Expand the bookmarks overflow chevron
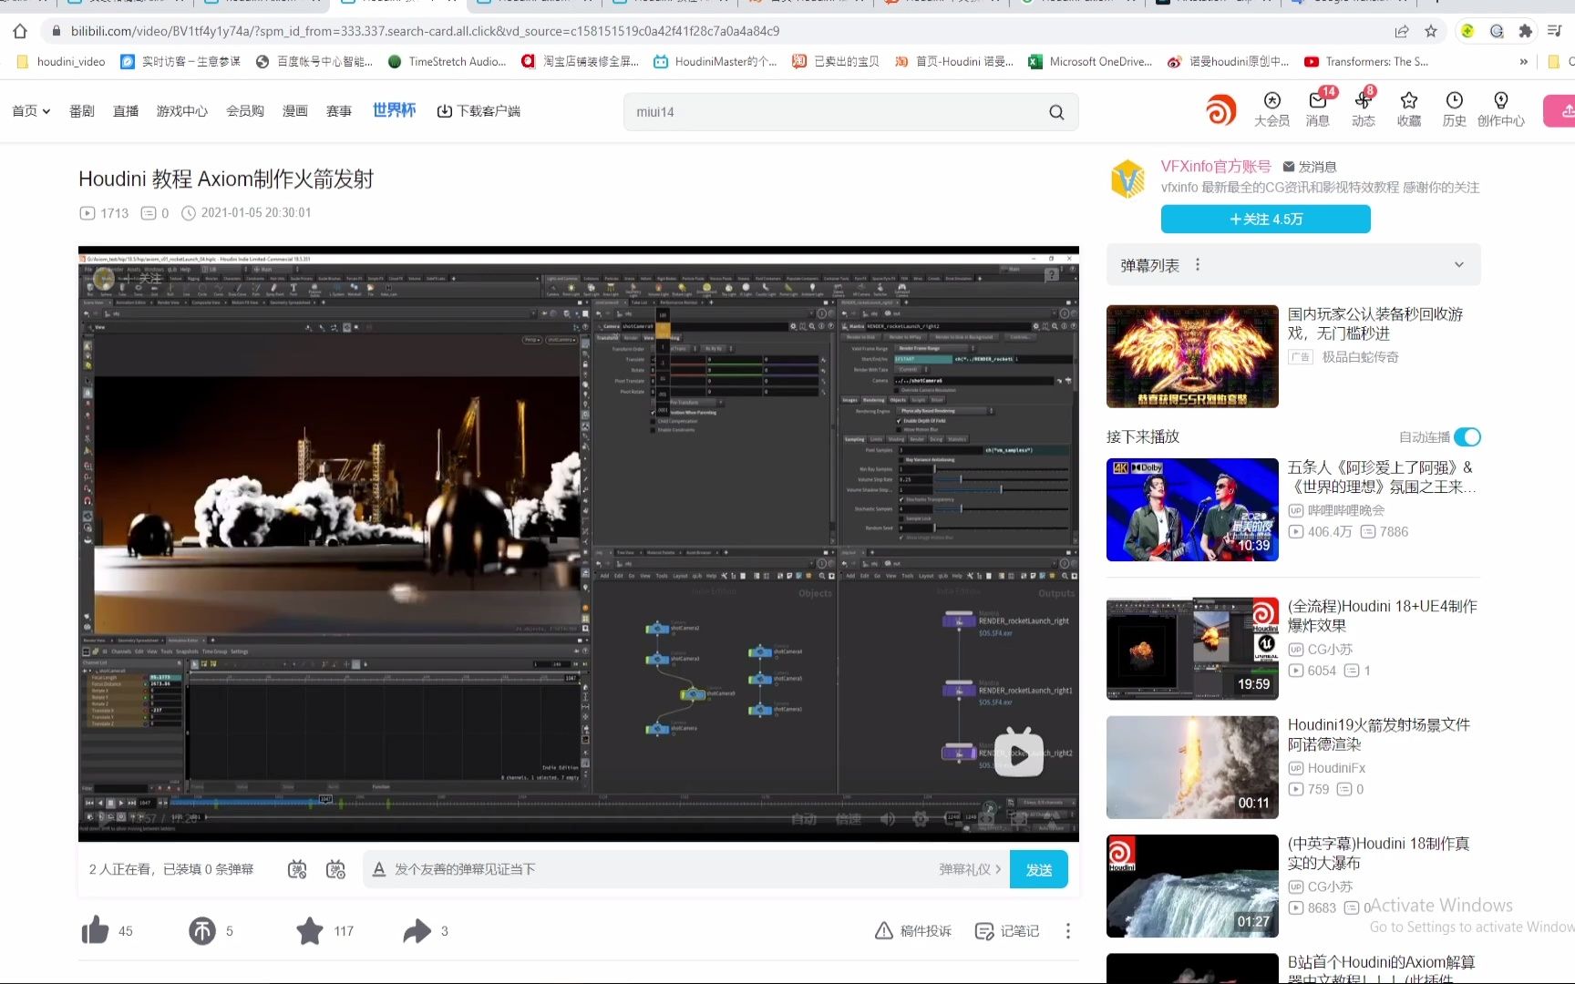The width and height of the screenshot is (1575, 984). coord(1523,62)
